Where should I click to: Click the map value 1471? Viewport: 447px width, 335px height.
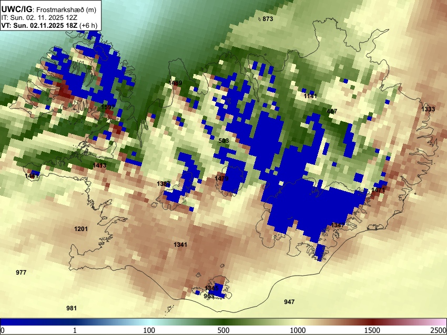tap(378, 190)
